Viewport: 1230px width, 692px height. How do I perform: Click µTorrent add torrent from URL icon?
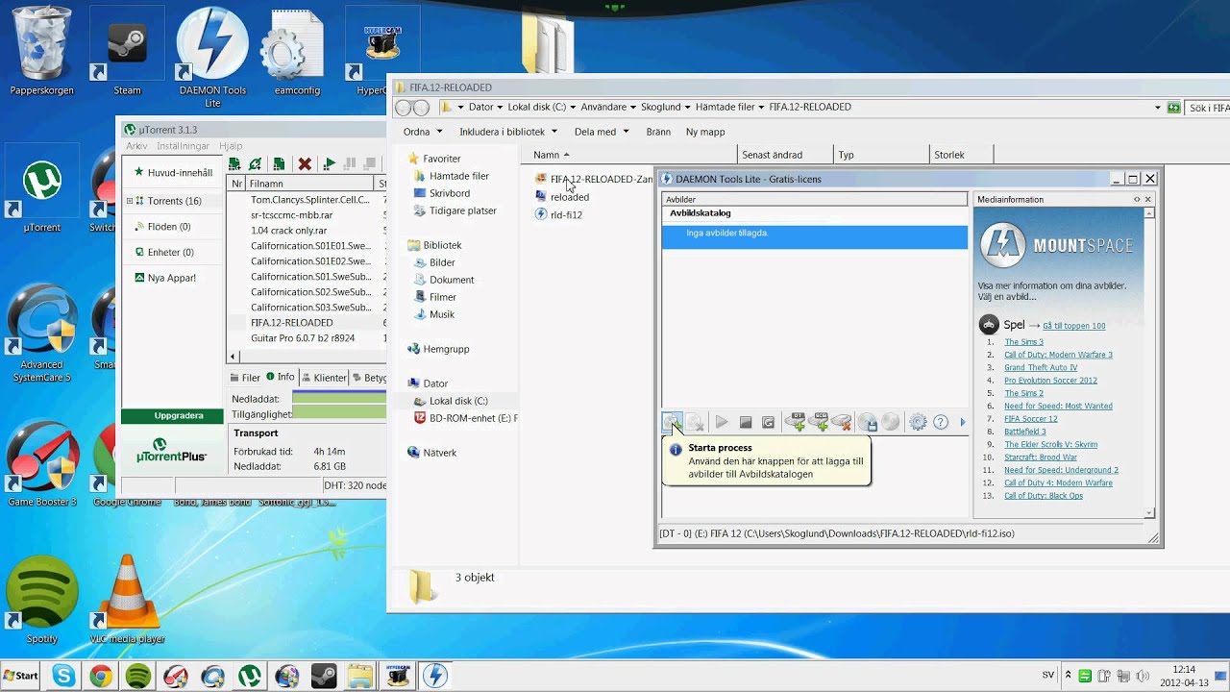pos(256,164)
